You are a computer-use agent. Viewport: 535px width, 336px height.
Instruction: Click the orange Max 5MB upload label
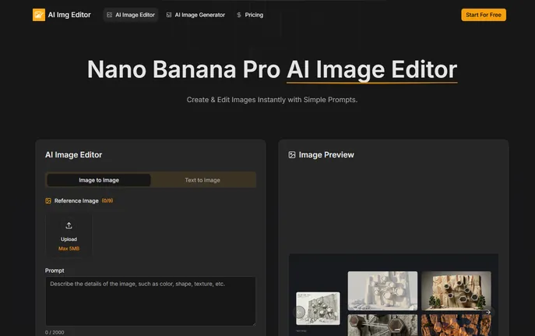click(x=69, y=249)
